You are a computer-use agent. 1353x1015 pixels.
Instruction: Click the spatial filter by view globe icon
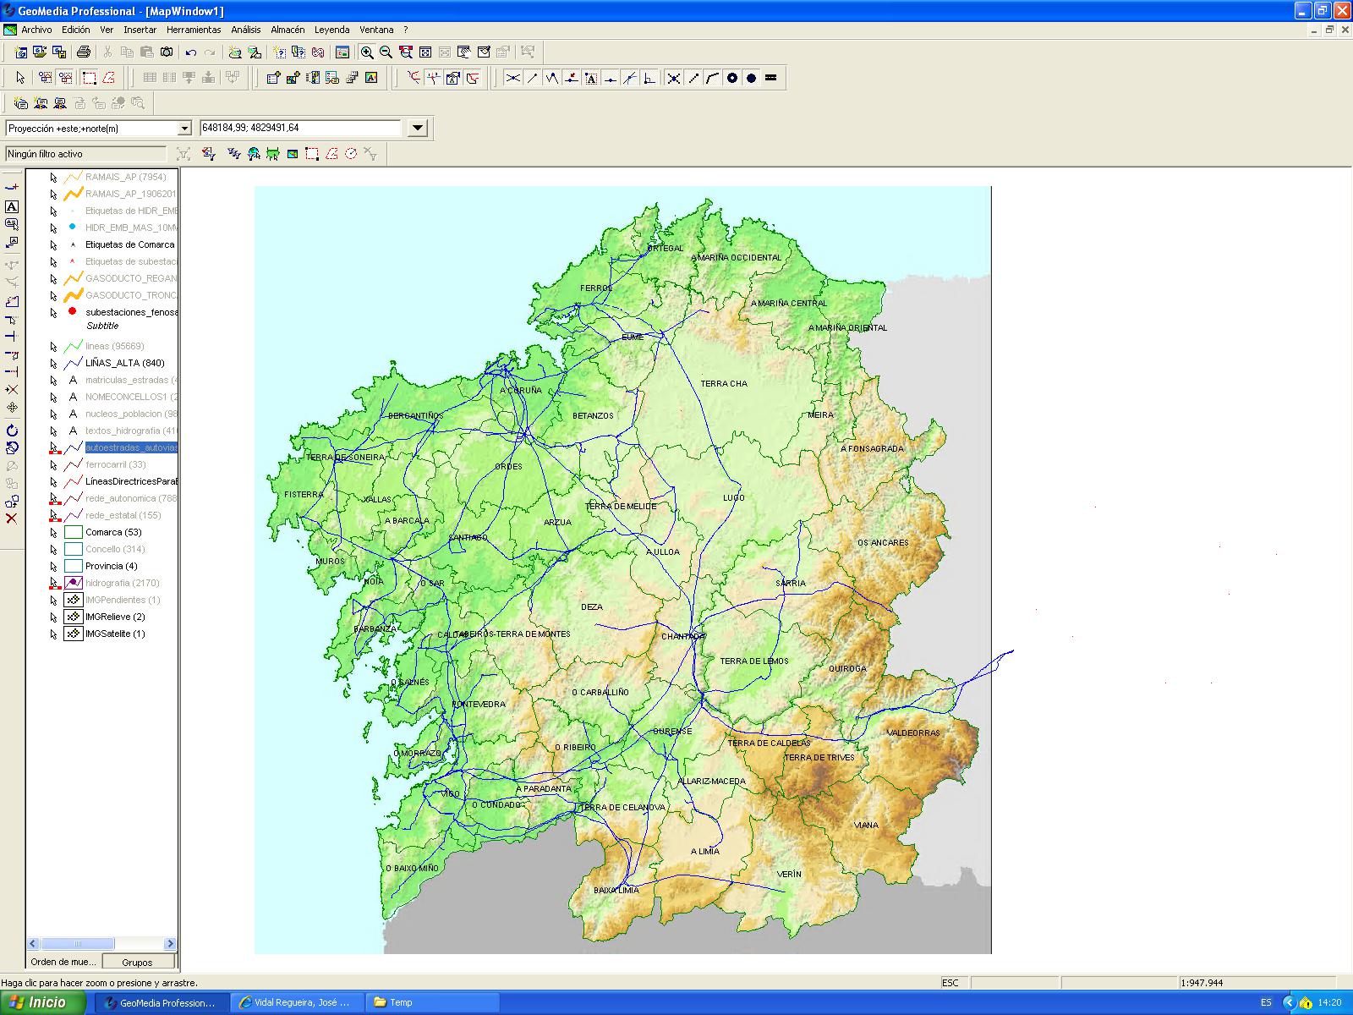point(253,154)
